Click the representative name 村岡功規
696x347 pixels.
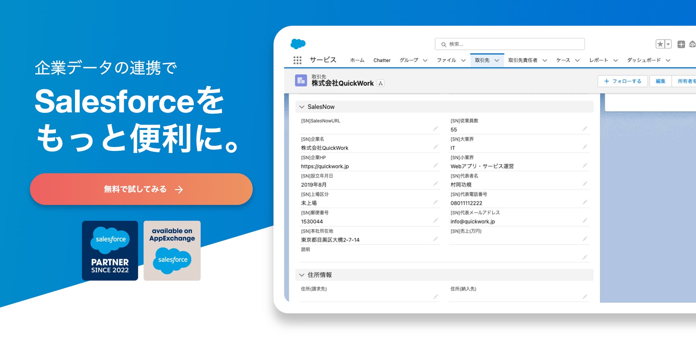[x=461, y=185]
